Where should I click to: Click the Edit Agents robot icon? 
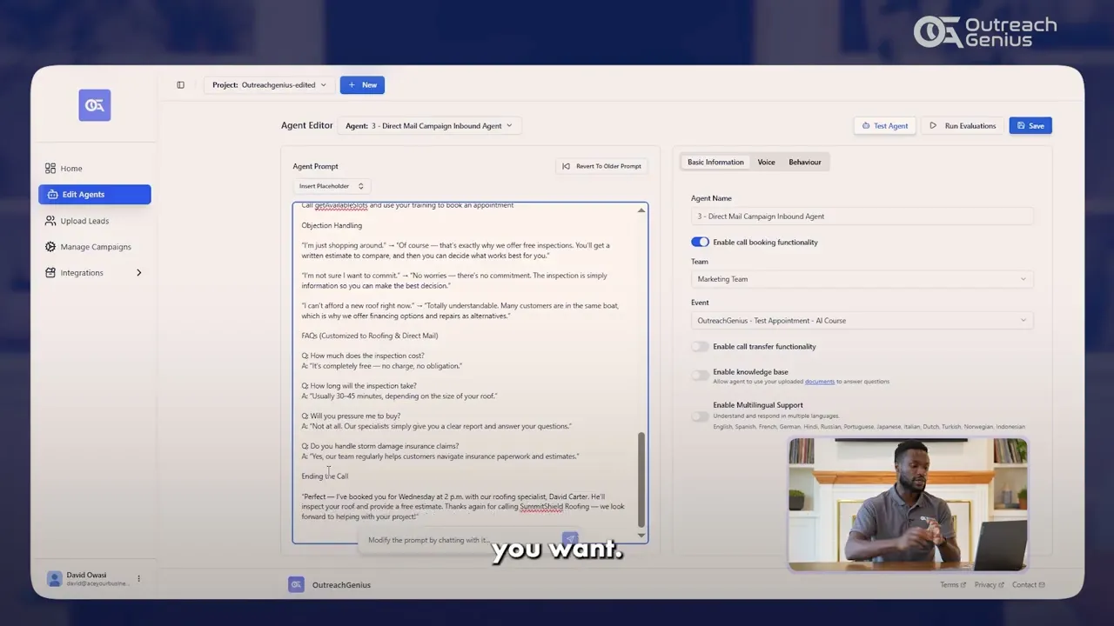pyautogui.click(x=53, y=195)
